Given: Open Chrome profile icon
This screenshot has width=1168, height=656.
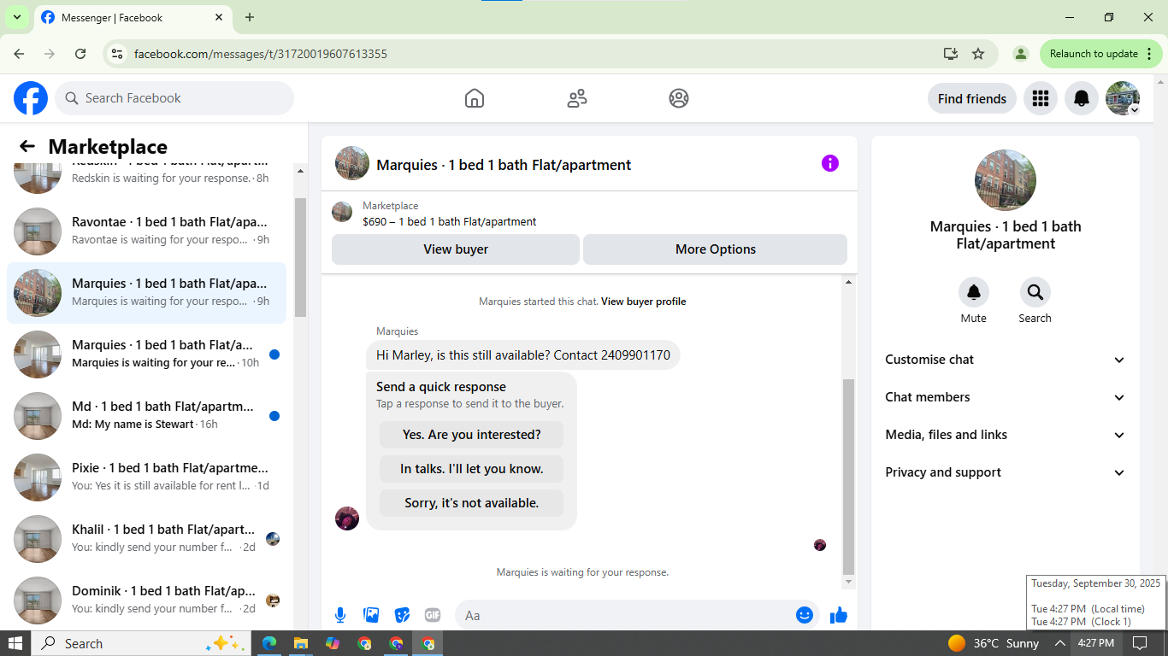Looking at the screenshot, I should (1020, 54).
